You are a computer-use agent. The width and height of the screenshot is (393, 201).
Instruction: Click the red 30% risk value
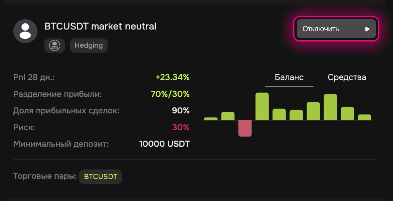[180, 128]
